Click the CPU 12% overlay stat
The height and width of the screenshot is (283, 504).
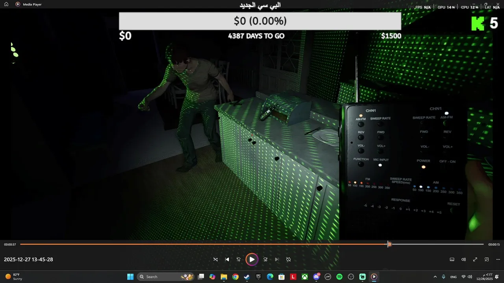[470, 7]
